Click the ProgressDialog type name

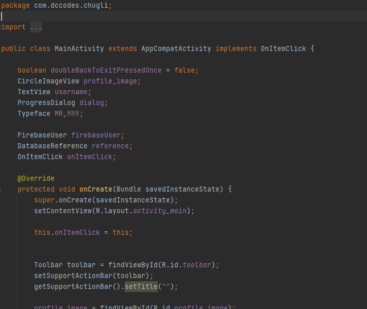pyautogui.click(x=46, y=102)
